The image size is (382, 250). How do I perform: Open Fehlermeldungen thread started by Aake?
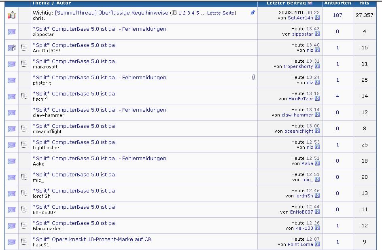(x=100, y=158)
